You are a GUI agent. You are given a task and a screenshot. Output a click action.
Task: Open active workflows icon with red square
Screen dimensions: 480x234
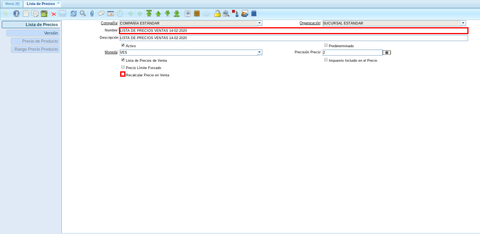click(236, 13)
